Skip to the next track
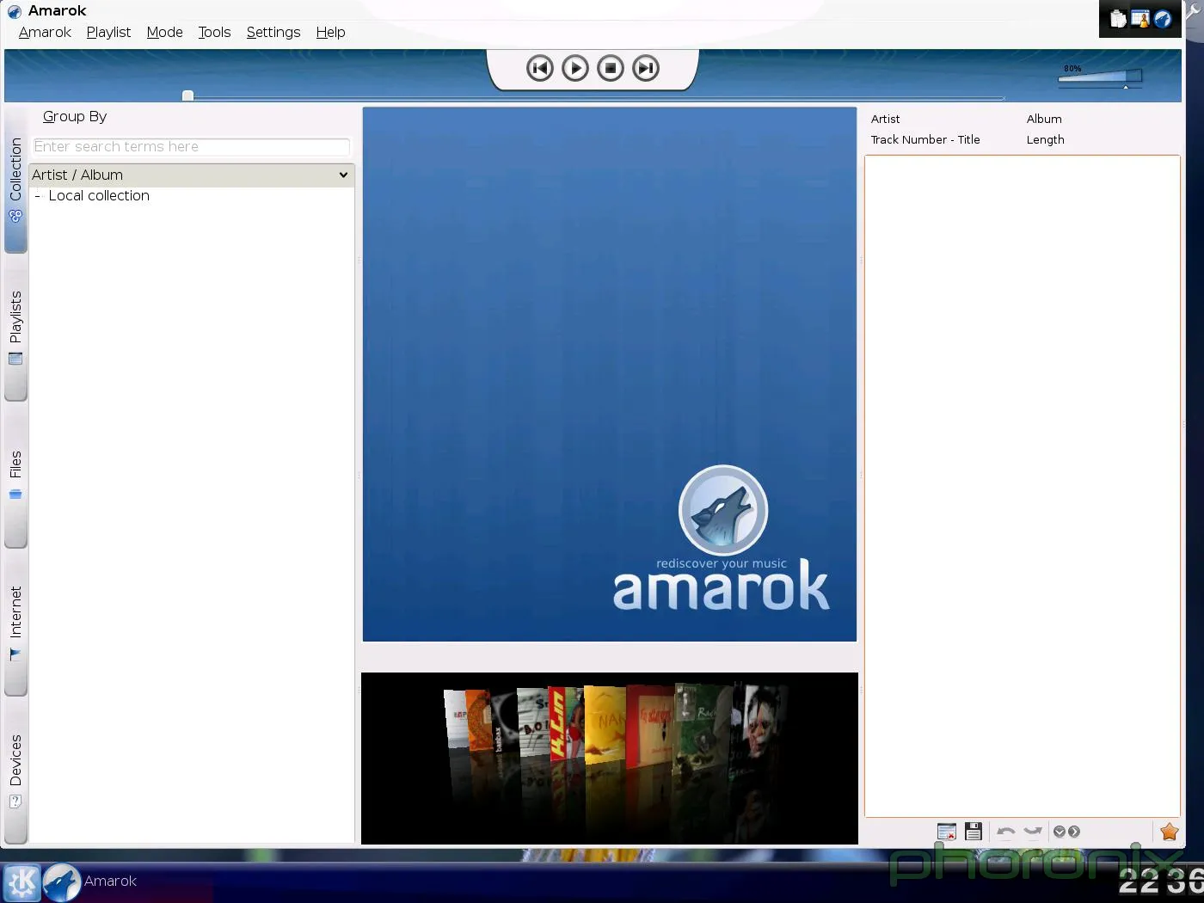The image size is (1204, 903). tap(646, 68)
